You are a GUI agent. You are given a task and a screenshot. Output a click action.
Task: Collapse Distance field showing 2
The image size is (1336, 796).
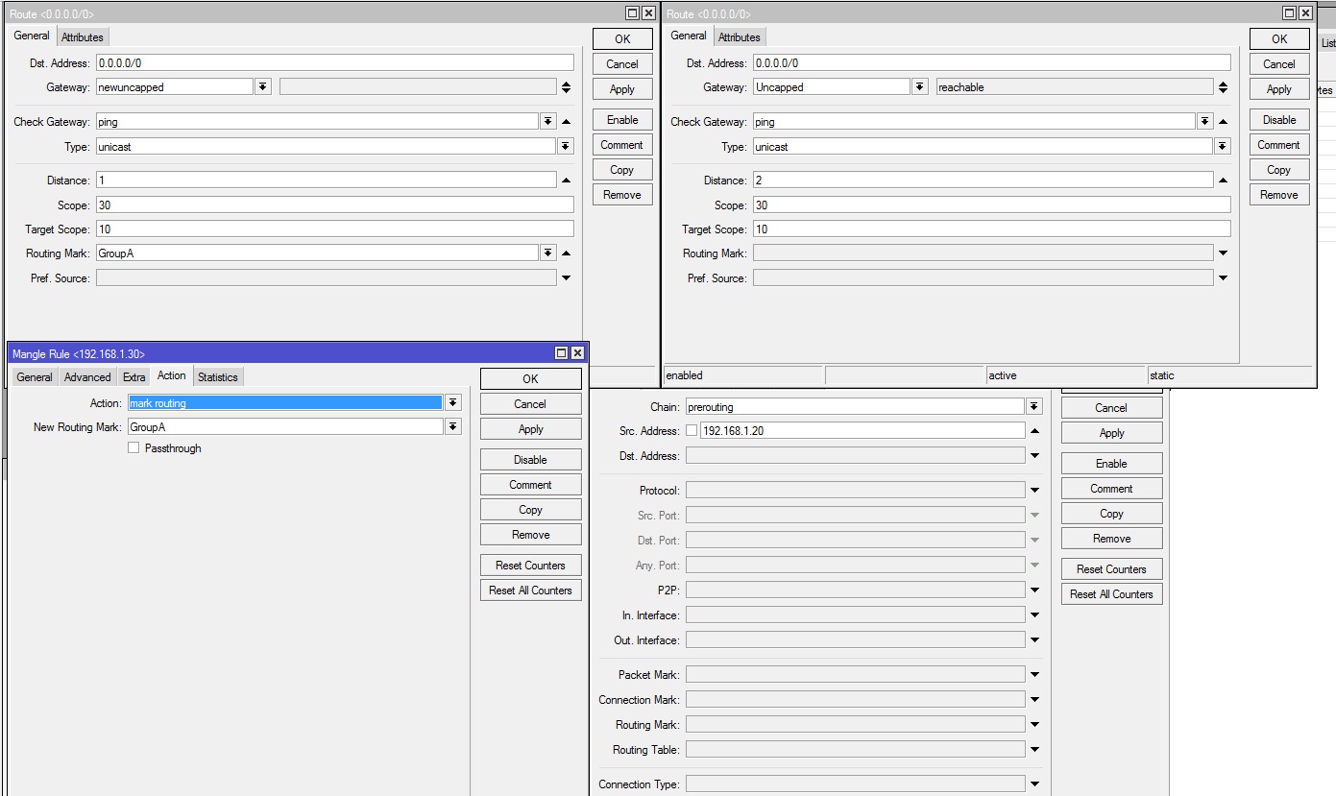coord(1223,181)
